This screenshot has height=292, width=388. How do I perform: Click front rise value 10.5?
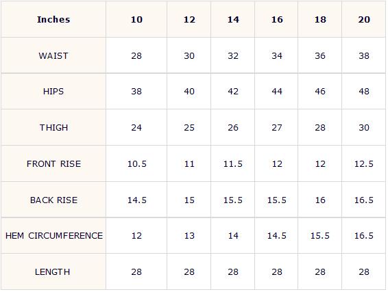[136, 163]
